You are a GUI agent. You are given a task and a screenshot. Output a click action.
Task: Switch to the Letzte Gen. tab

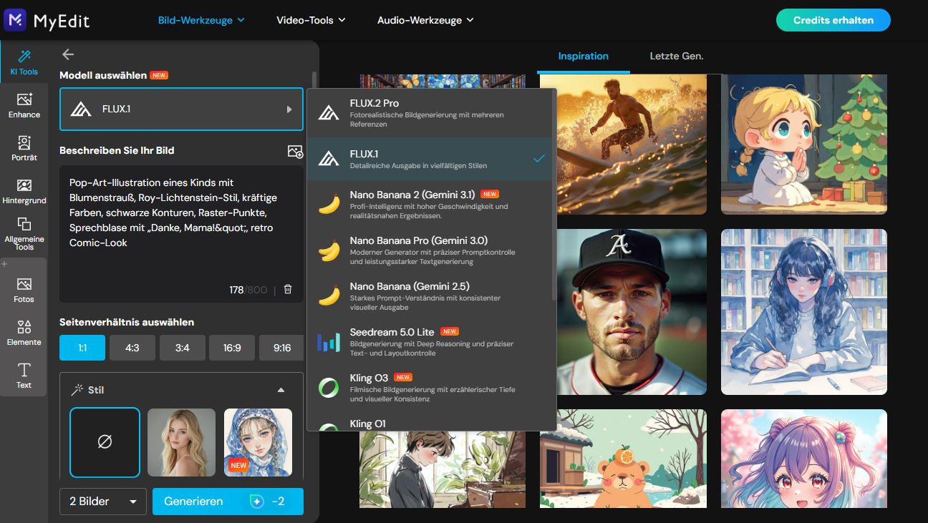[x=677, y=56]
